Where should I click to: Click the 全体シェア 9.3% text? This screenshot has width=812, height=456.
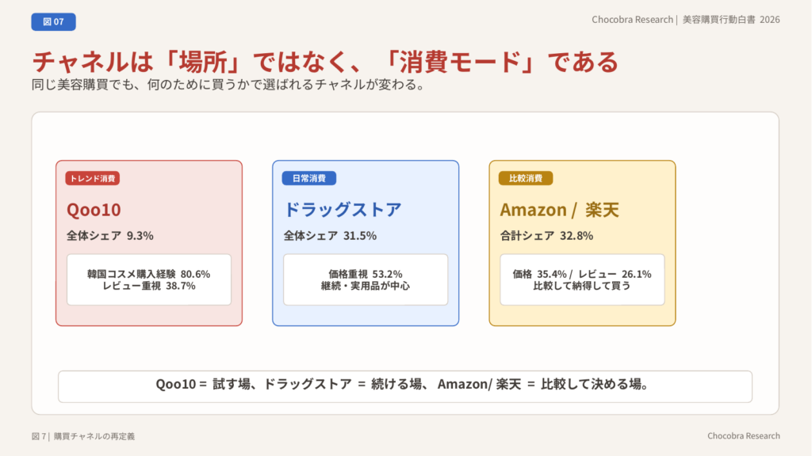[x=109, y=235]
